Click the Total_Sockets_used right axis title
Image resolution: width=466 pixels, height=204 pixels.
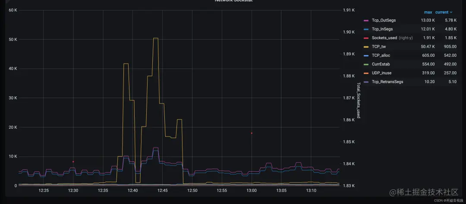[359, 100]
